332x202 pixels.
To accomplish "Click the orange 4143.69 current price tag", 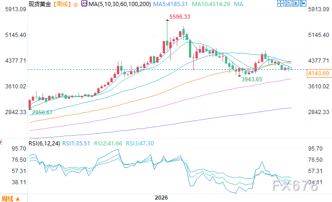I will pyautogui.click(x=319, y=73).
